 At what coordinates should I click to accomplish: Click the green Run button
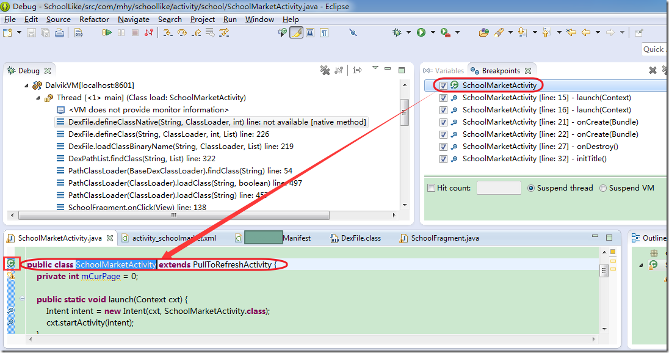tap(421, 32)
